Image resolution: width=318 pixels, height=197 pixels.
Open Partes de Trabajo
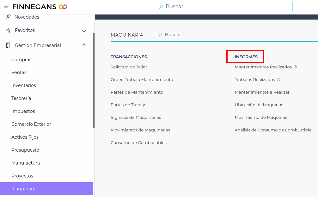128,105
